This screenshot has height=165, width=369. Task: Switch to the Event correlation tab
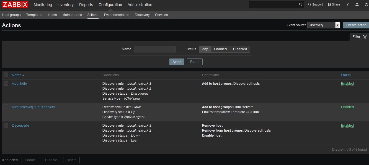116,15
